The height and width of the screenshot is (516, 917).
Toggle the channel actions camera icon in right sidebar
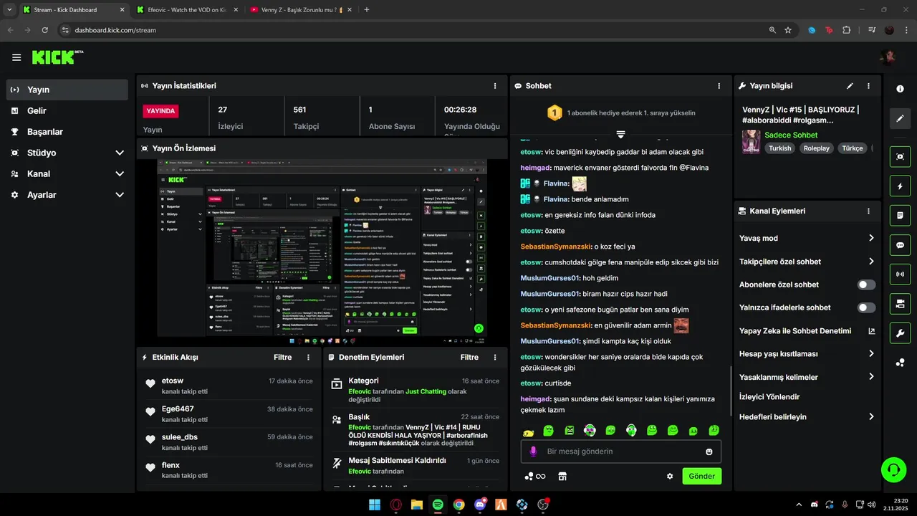[901, 303]
